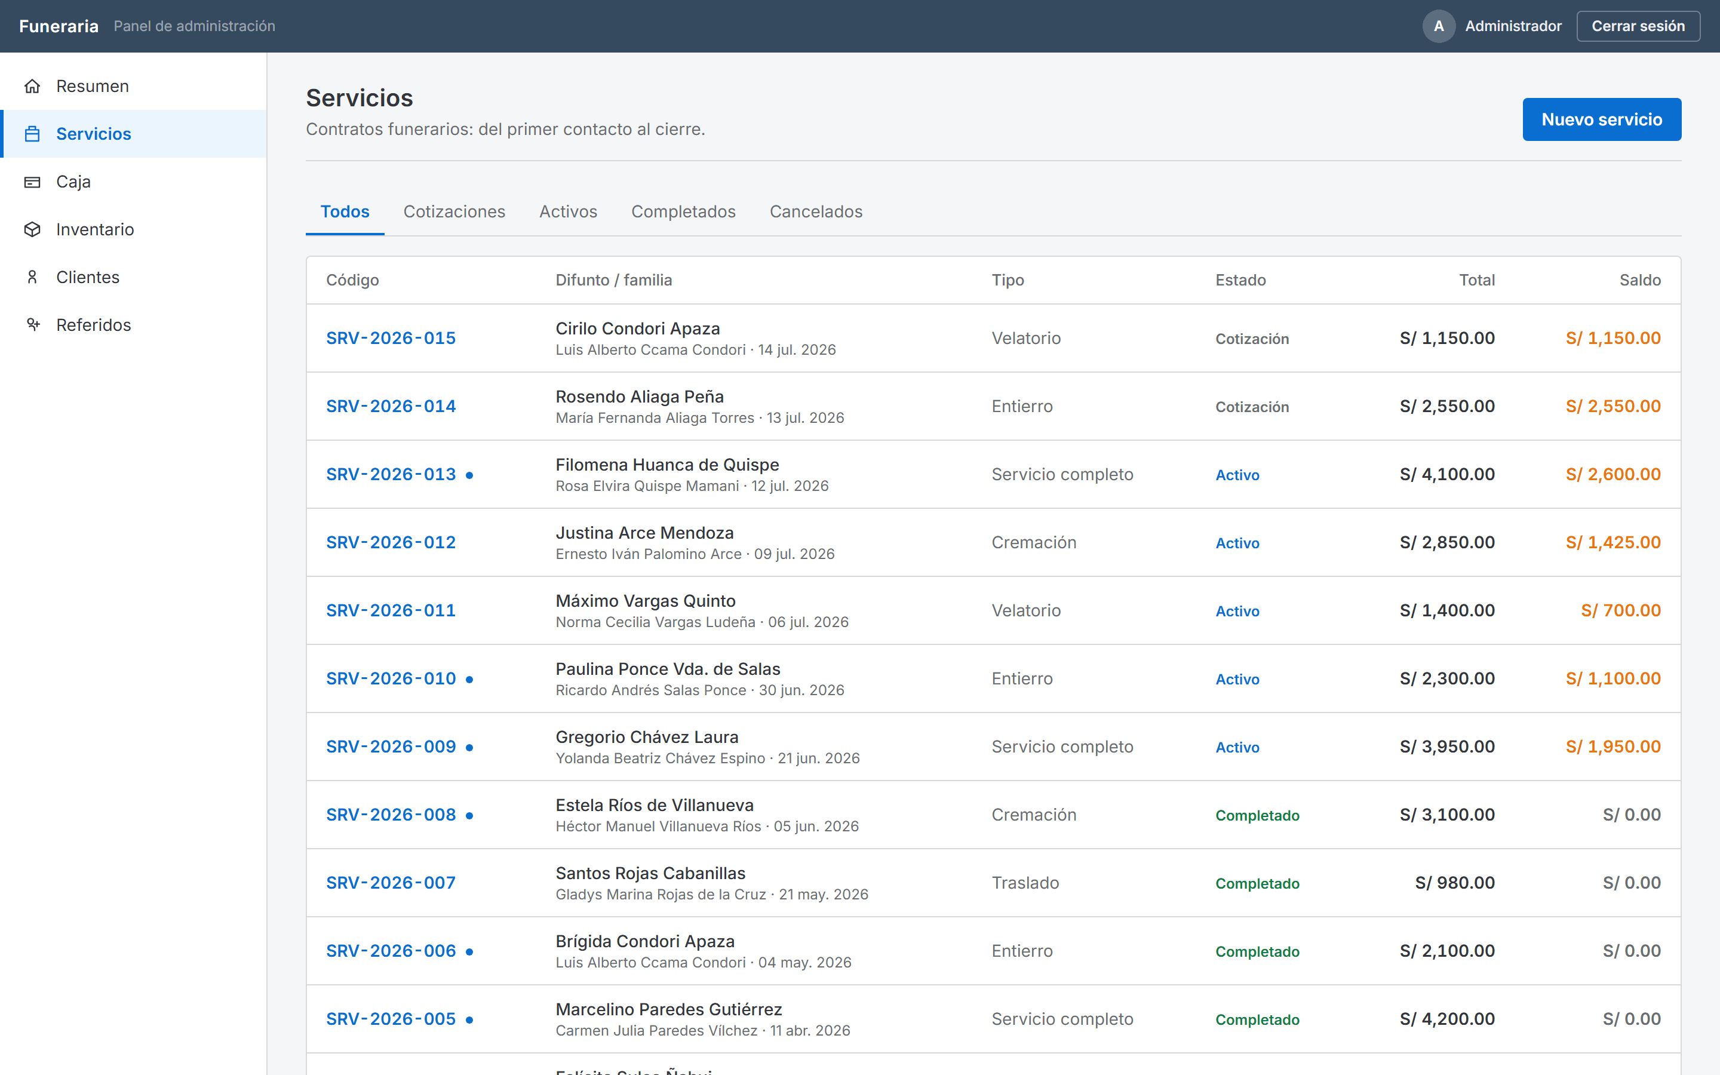Open service SRV-2026-012 link
Screen dimensions: 1720x1075
coord(391,542)
